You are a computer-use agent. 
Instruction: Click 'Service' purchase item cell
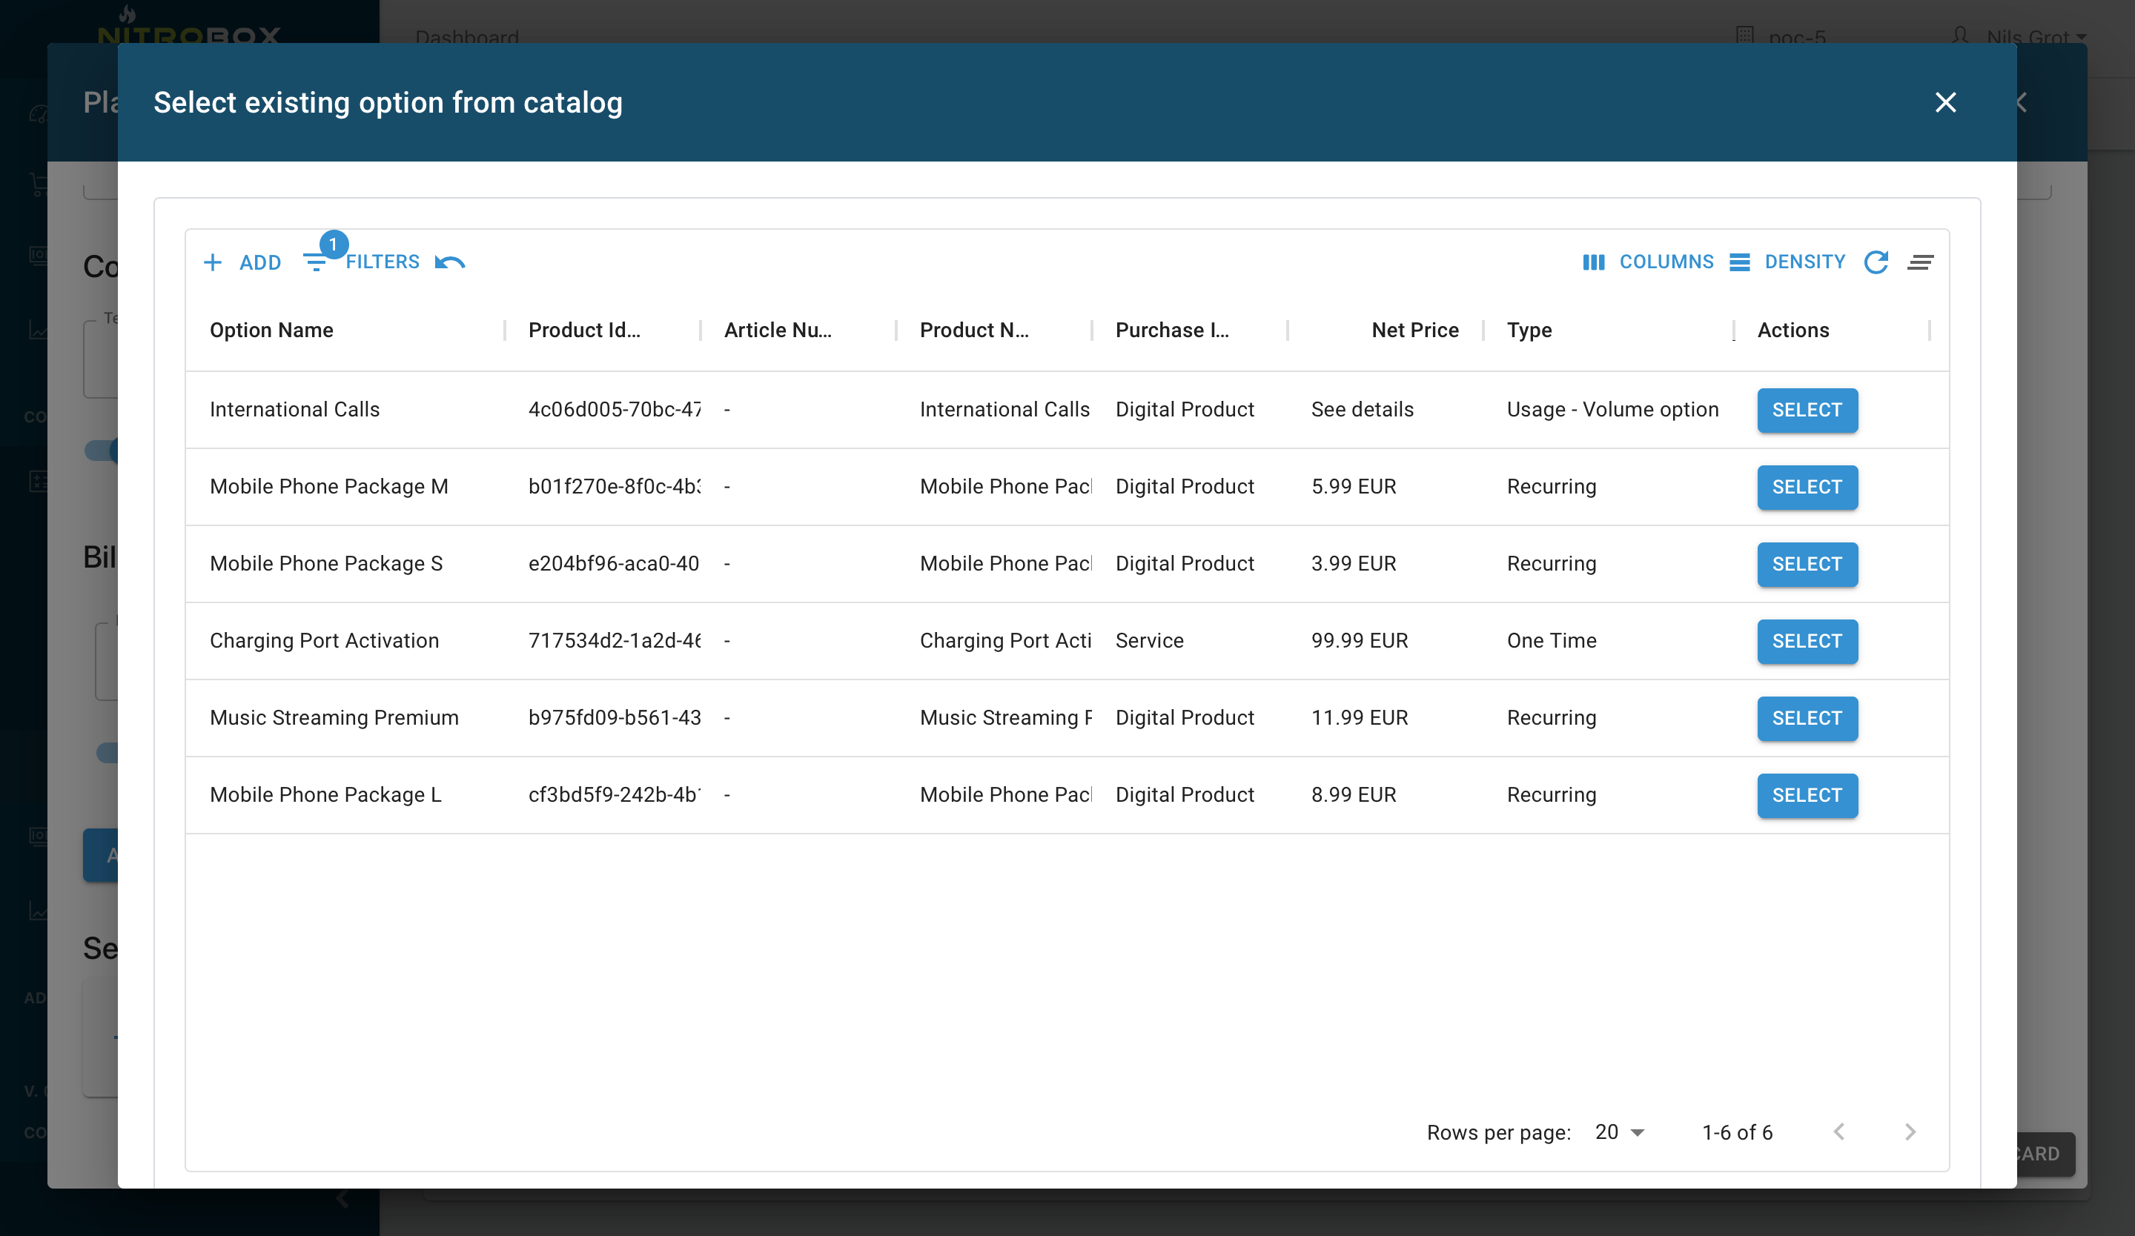1150,641
